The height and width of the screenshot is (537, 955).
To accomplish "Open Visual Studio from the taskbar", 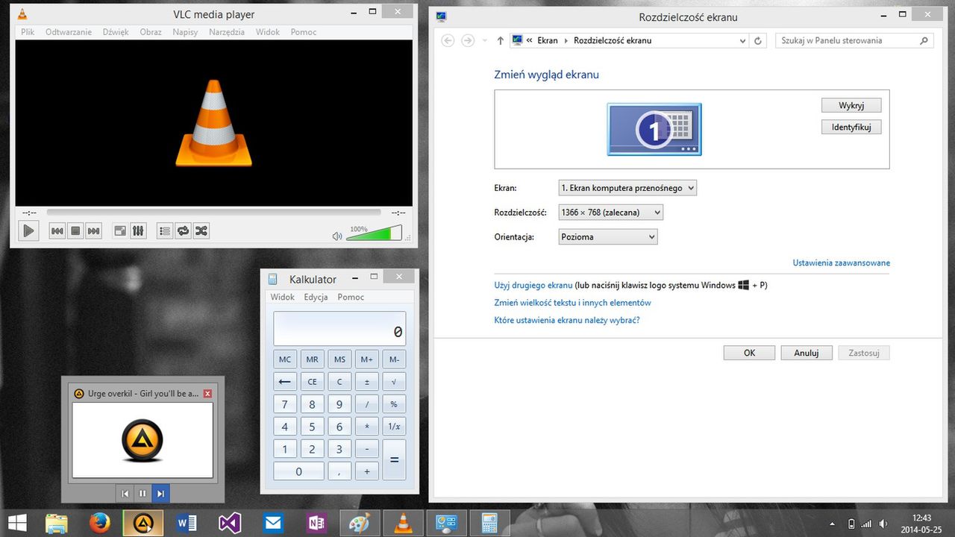I will coord(230,523).
